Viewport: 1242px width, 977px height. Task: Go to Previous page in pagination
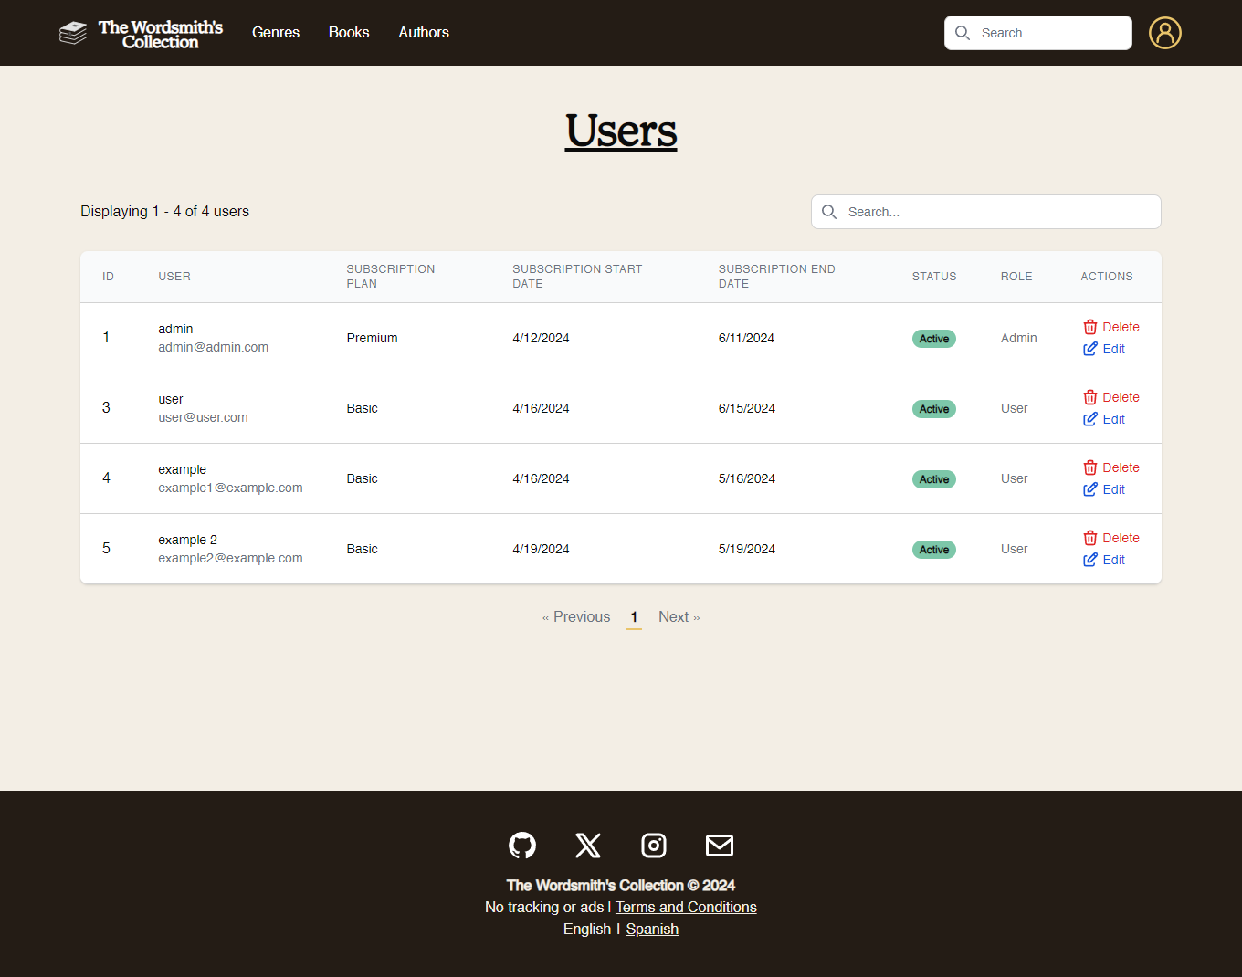pyautogui.click(x=576, y=617)
